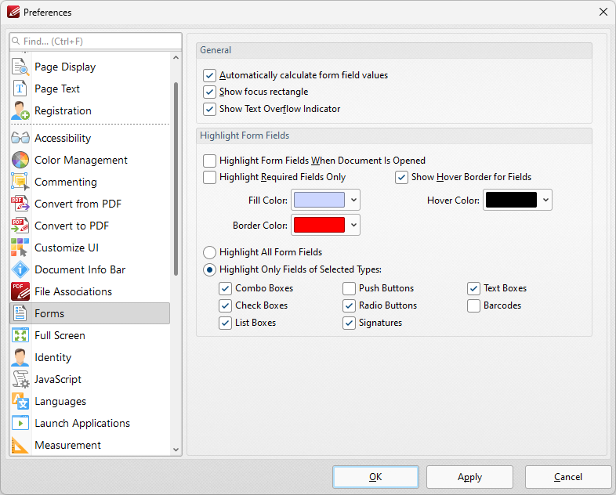Screen dimensions: 616x495
Task: Open Commenting preferences category
Action: pos(90,182)
